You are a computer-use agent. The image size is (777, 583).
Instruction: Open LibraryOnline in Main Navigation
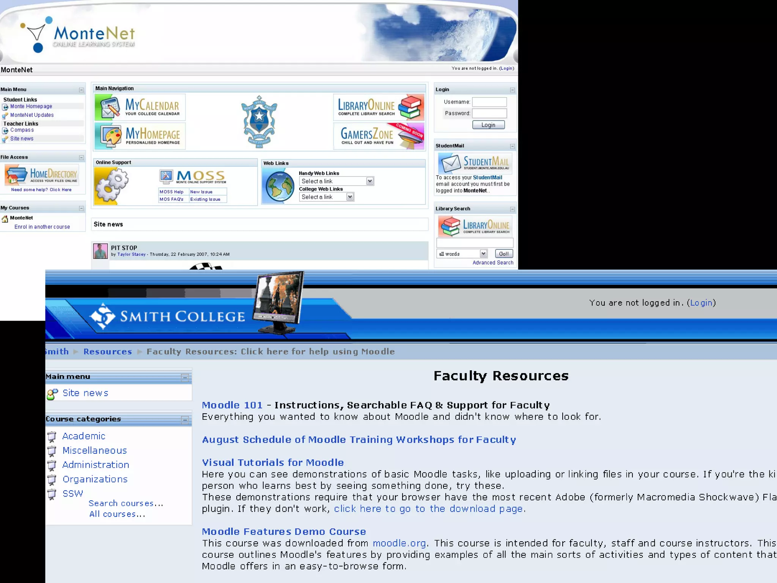coord(378,107)
